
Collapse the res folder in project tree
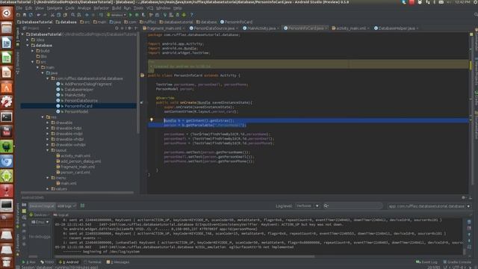coord(43,117)
